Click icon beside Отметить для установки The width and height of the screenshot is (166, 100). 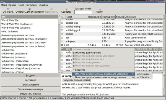click(74, 53)
